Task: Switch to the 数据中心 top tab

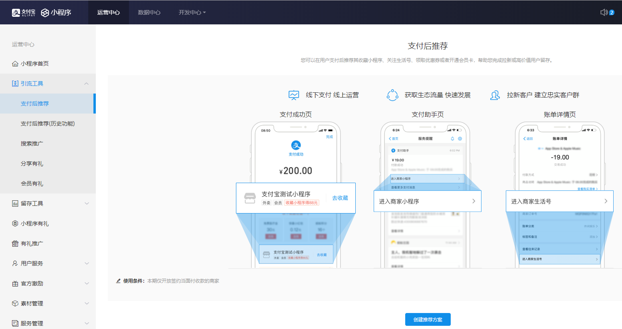Action: (x=149, y=12)
